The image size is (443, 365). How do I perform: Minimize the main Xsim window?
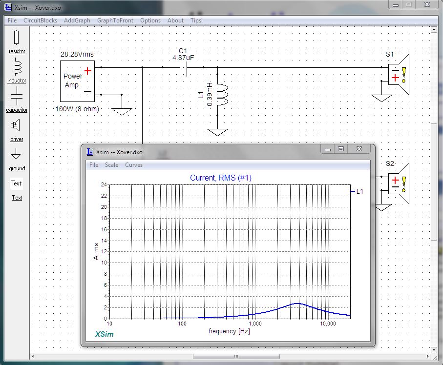tap(396, 5)
